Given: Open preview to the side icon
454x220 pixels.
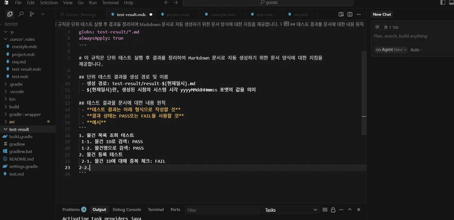Looking at the screenshot, I should coord(341,14).
